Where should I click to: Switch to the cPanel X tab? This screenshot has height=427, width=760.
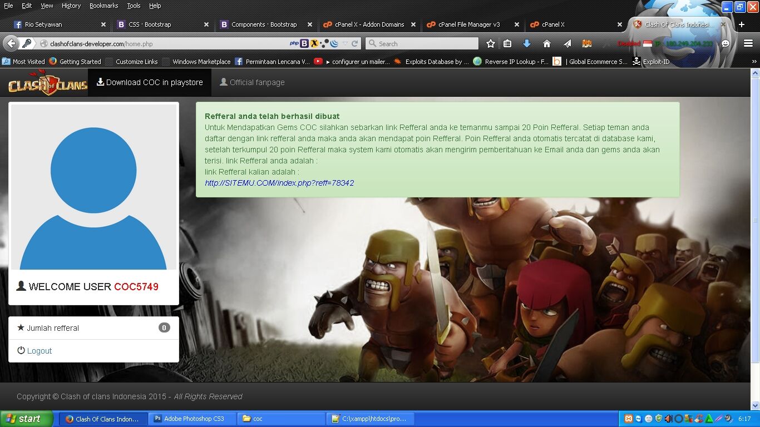pos(575,24)
